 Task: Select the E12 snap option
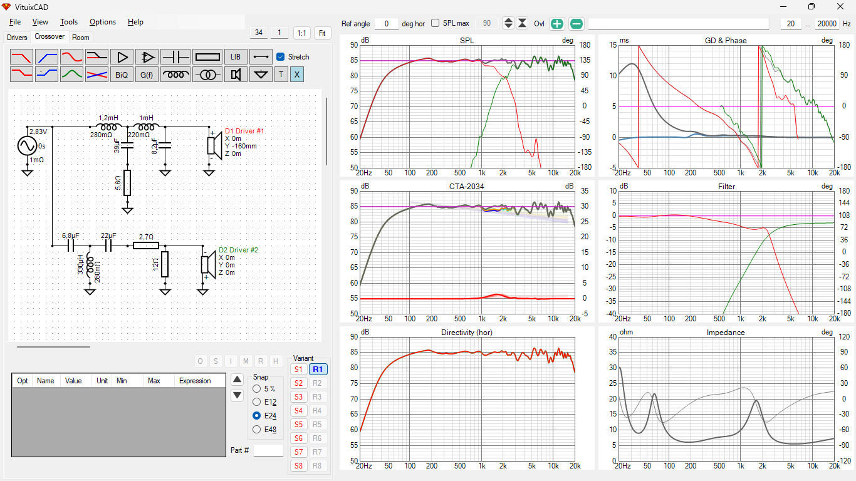click(256, 402)
